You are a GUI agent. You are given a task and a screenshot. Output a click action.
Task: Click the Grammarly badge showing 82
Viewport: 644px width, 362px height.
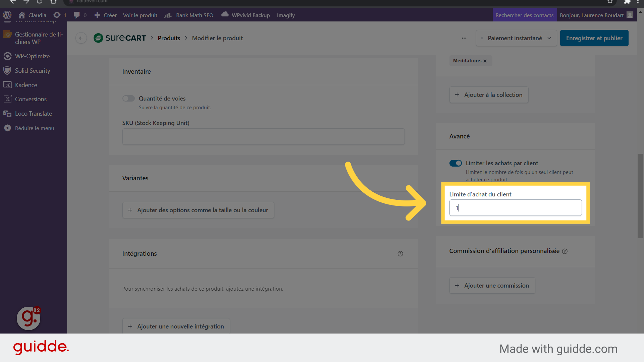pos(29,318)
